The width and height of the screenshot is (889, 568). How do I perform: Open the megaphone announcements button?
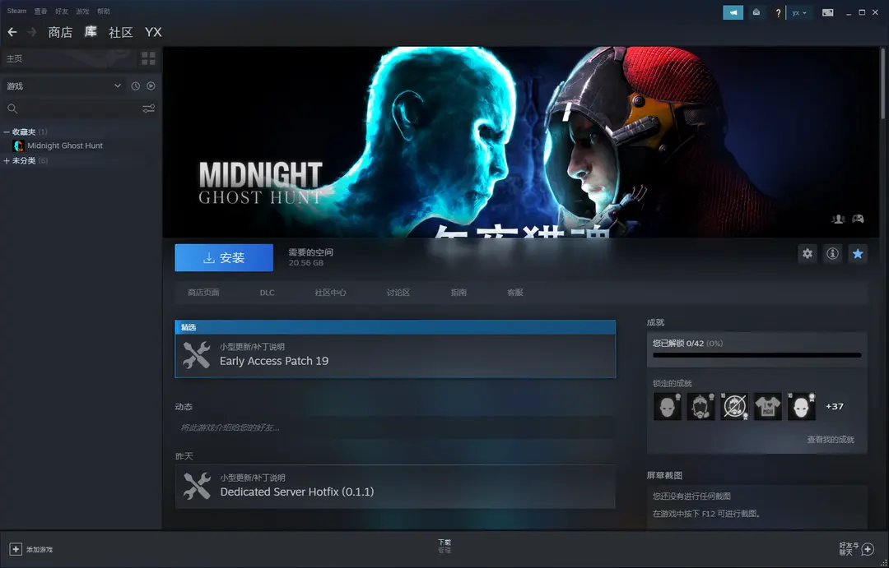[733, 12]
